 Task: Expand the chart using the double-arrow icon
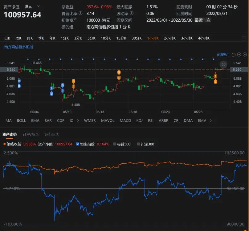[x=223, y=65]
